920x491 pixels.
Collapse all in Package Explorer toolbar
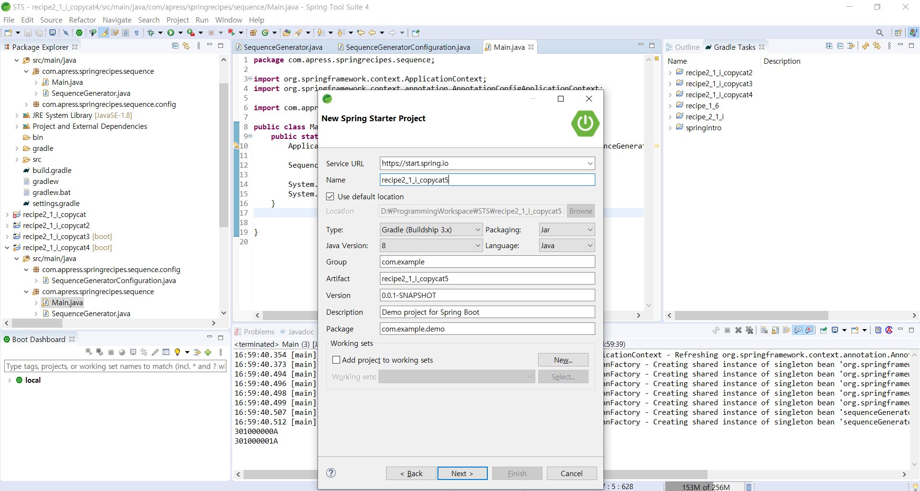pos(176,46)
